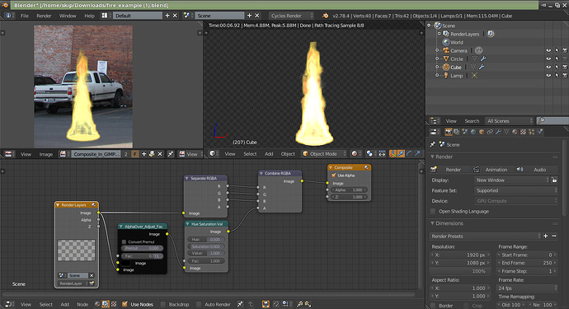Open the World properties tab globe icon
This screenshot has width=569, height=309.
click(x=473, y=132)
